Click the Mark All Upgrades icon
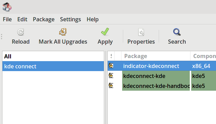This screenshot has width=216, height=124. pyautogui.click(x=63, y=32)
